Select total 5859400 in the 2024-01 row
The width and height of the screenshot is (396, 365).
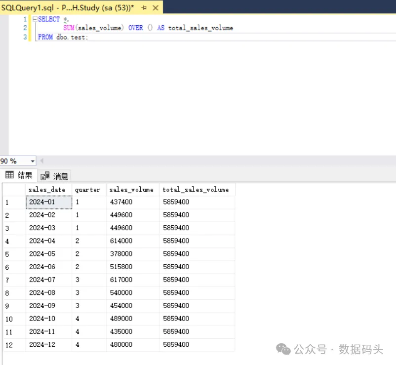point(197,202)
